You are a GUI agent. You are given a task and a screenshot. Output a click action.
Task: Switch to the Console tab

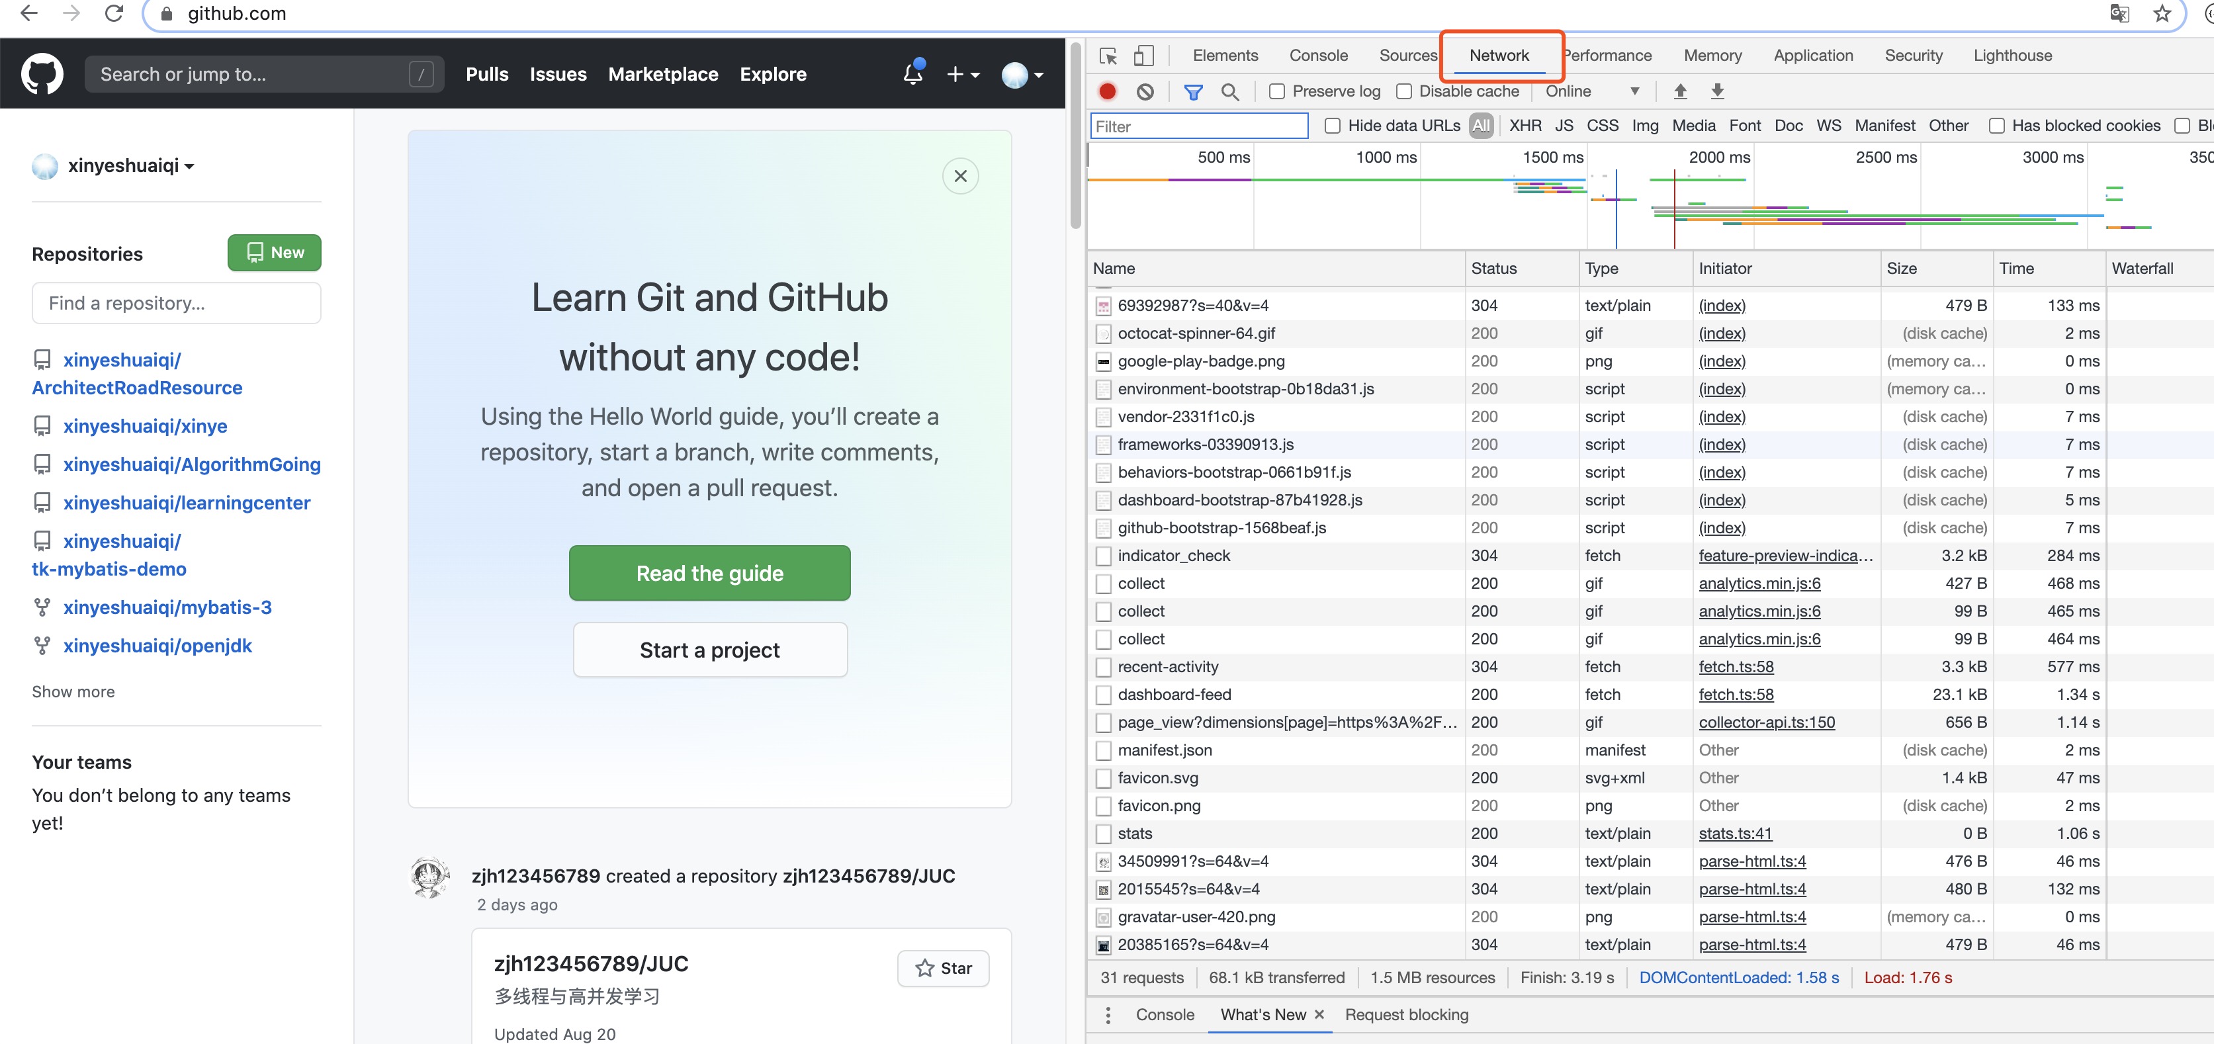coord(1317,55)
